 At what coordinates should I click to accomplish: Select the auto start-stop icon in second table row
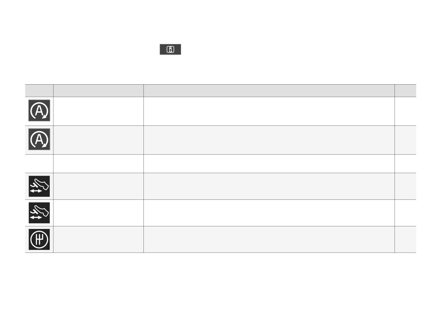pyautogui.click(x=39, y=139)
